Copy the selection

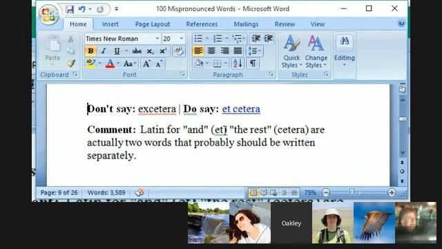coord(70,50)
